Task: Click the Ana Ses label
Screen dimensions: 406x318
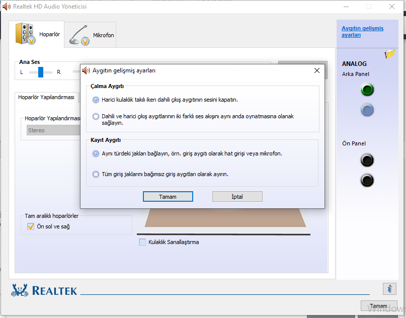Action: coord(30,62)
